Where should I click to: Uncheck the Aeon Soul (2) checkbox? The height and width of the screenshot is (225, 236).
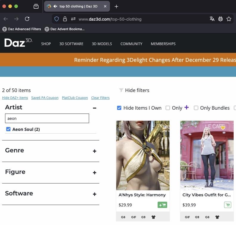(8, 129)
